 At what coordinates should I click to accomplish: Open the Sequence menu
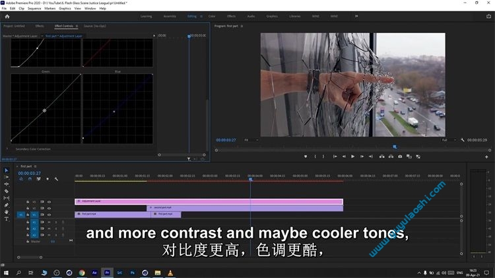tap(34, 9)
